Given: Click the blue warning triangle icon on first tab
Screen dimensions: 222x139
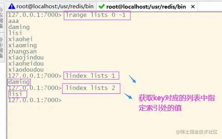Looking at the screenshot, I should 12,6.
